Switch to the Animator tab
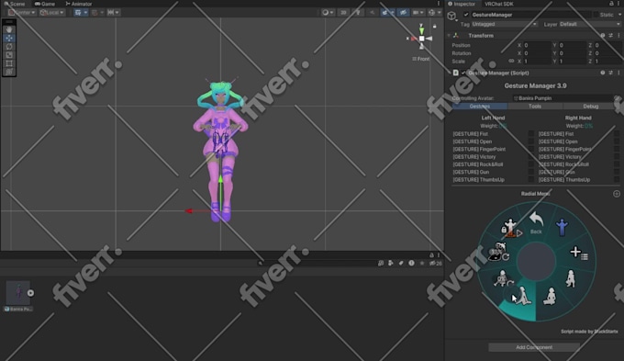This screenshot has width=624, height=361. click(x=79, y=4)
